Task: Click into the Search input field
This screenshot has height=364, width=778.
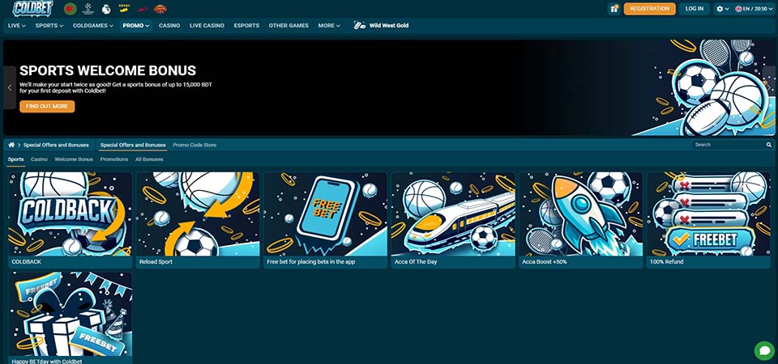Action: (x=728, y=145)
